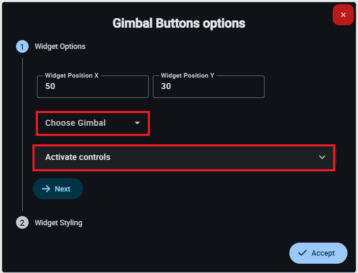Select the Widget Options step label
Viewport: 358px width, 273px height.
[x=60, y=46]
